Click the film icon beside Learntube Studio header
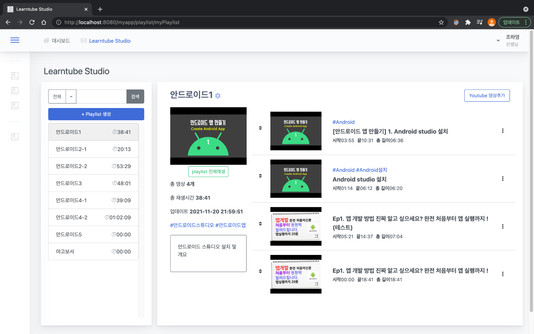Image resolution: width=534 pixels, height=334 pixels. pos(83,40)
